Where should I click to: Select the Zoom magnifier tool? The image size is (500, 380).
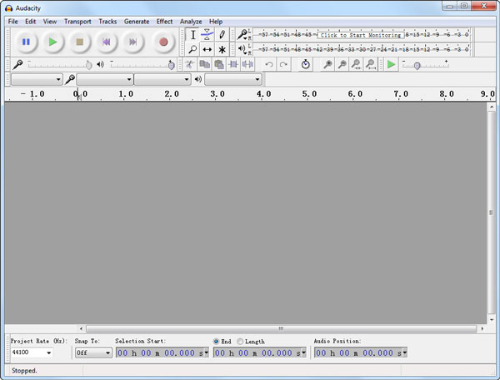click(x=192, y=49)
